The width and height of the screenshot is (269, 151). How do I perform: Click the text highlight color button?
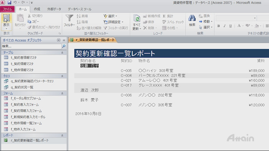pos(247,26)
